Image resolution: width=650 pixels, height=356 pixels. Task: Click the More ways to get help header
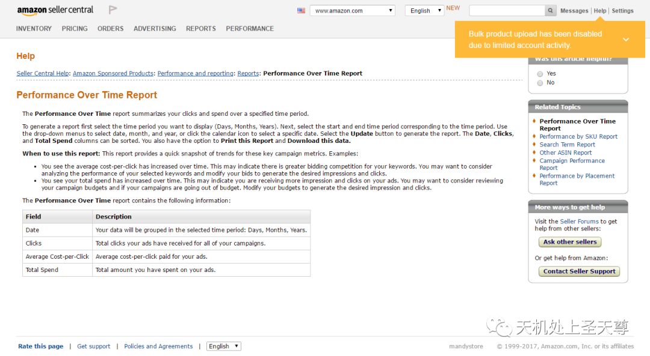click(578, 207)
